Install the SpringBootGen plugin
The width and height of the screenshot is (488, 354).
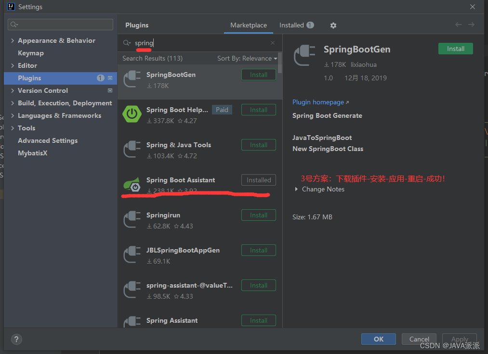pyautogui.click(x=455, y=49)
